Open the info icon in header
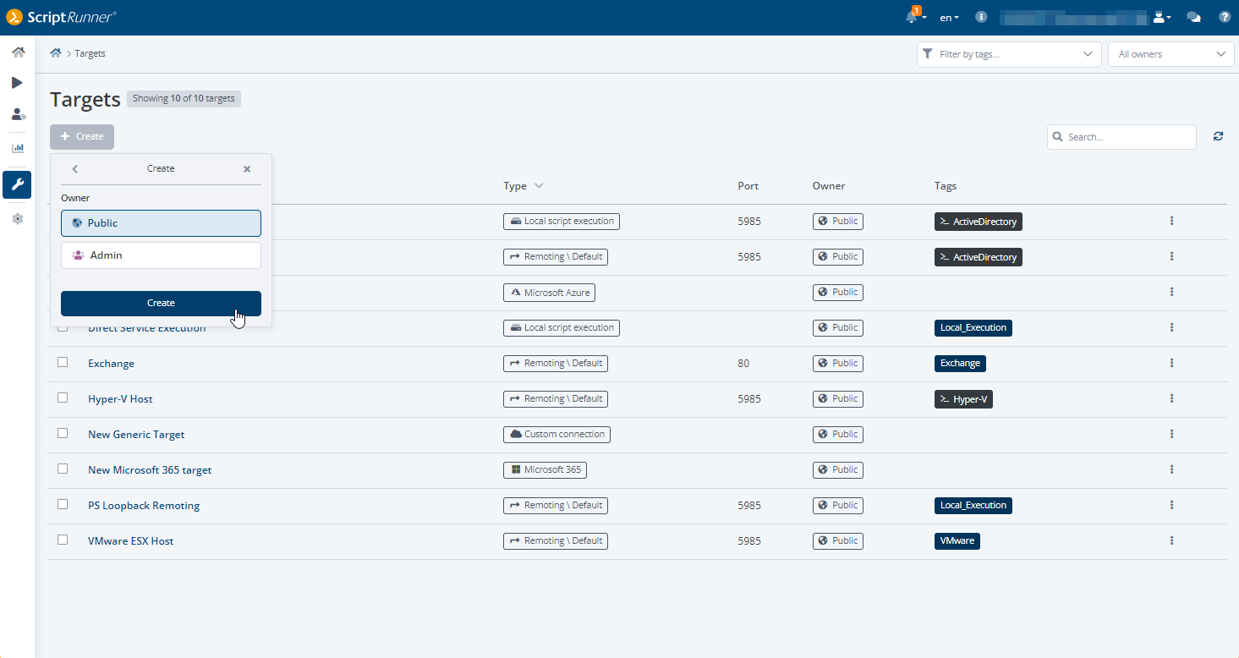This screenshot has width=1239, height=658. 981,17
